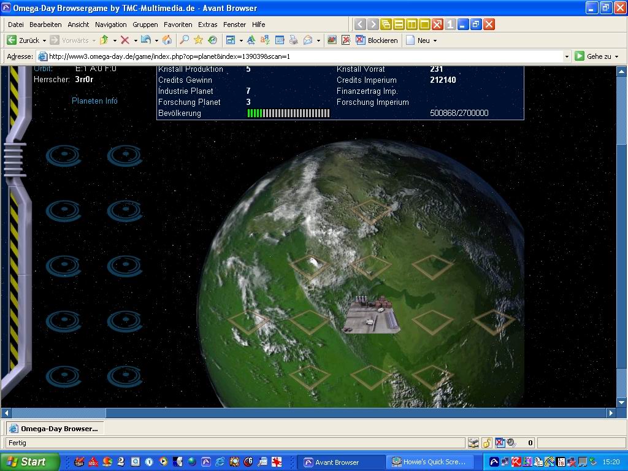Toggle image loading with the picture icon

(332, 40)
